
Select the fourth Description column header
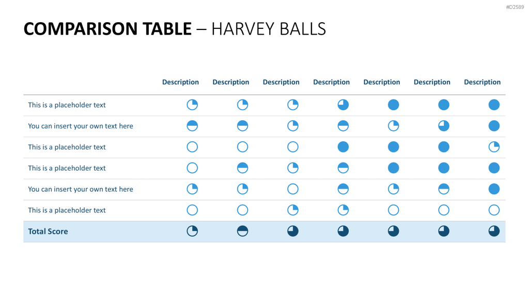coord(331,82)
